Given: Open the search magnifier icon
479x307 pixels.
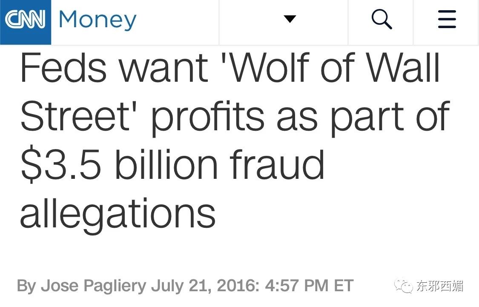Looking at the screenshot, I should point(381,20).
